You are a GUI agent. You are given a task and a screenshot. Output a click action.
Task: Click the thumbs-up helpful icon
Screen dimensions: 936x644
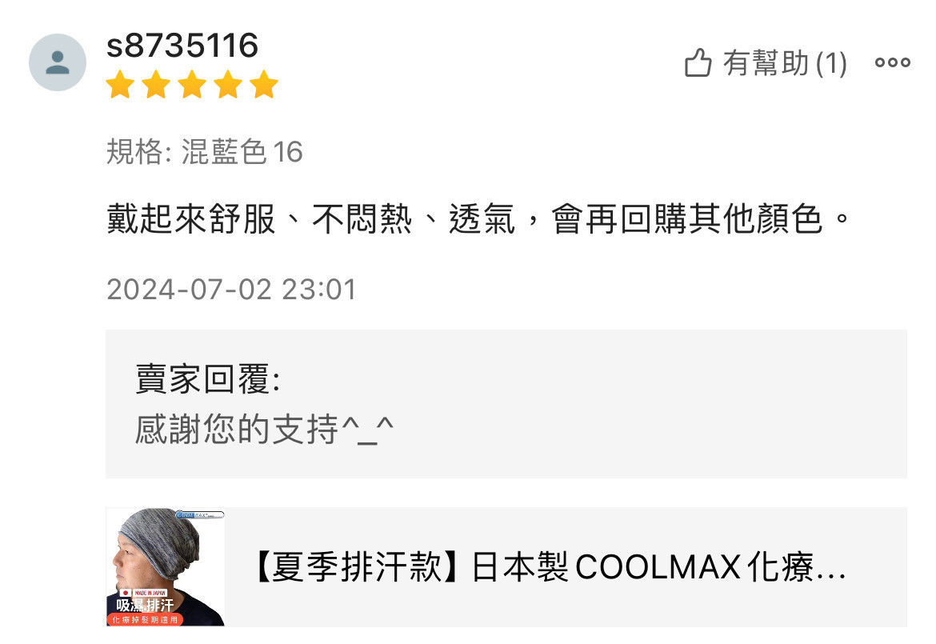pyautogui.click(x=698, y=62)
